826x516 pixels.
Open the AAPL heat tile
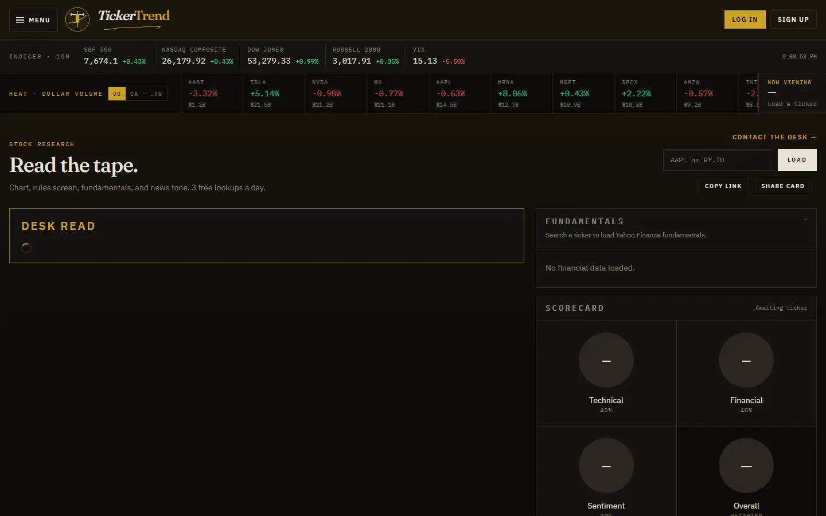pos(459,93)
